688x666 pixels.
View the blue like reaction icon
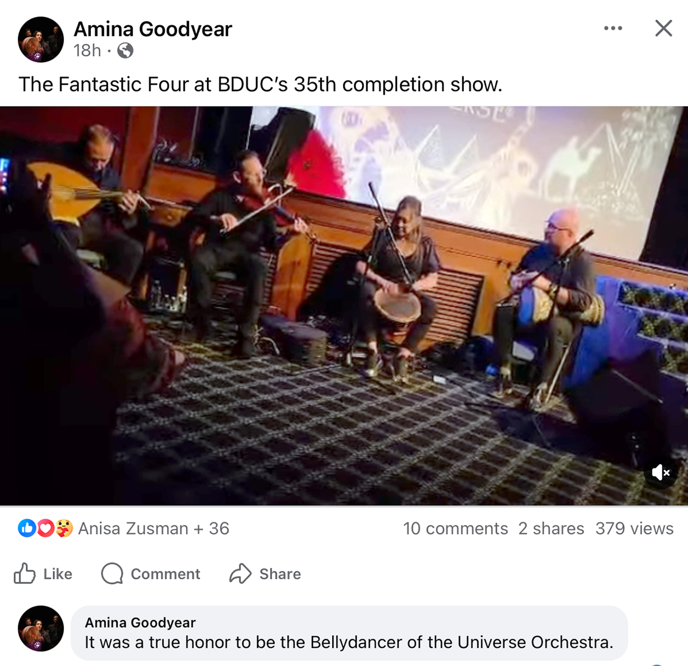point(27,528)
